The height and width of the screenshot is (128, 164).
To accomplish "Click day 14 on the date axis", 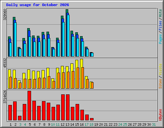I will [x=72, y=124].
